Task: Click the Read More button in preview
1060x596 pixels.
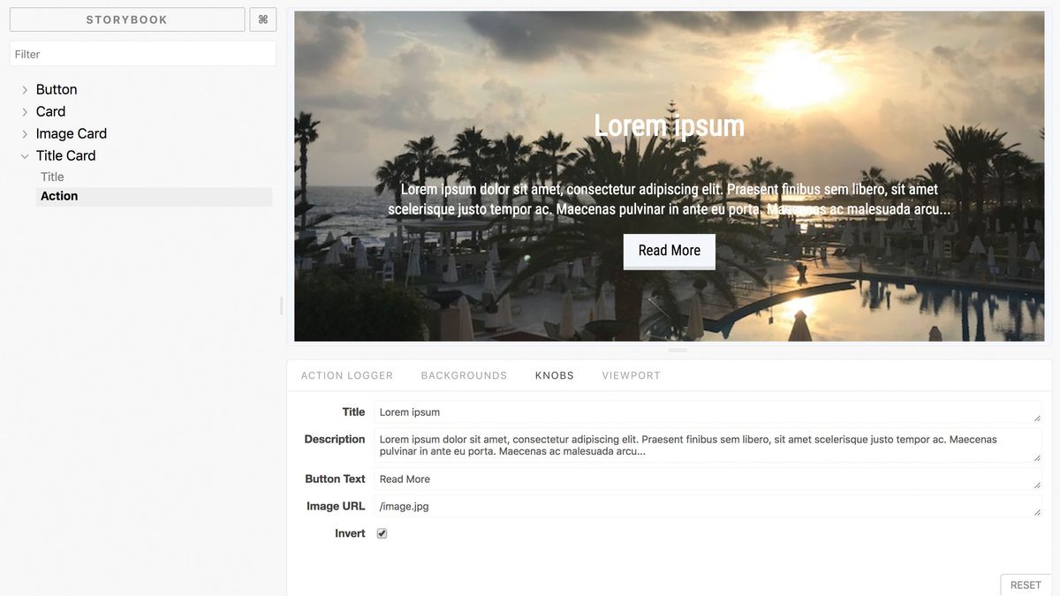Action: (670, 251)
